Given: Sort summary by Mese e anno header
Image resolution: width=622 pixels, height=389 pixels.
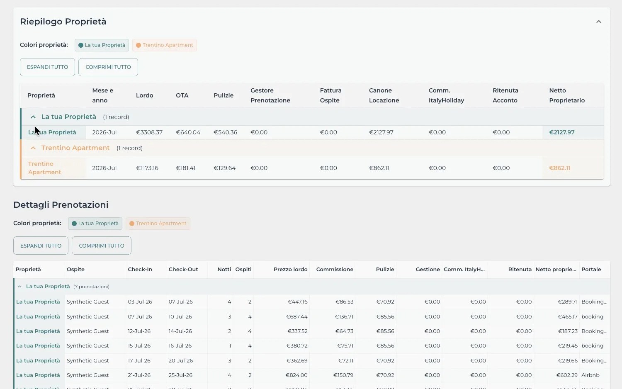Looking at the screenshot, I should [x=102, y=95].
